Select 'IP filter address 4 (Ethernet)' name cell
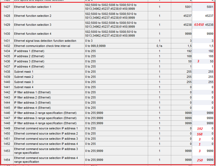The image size is (216, 166). 49,108
